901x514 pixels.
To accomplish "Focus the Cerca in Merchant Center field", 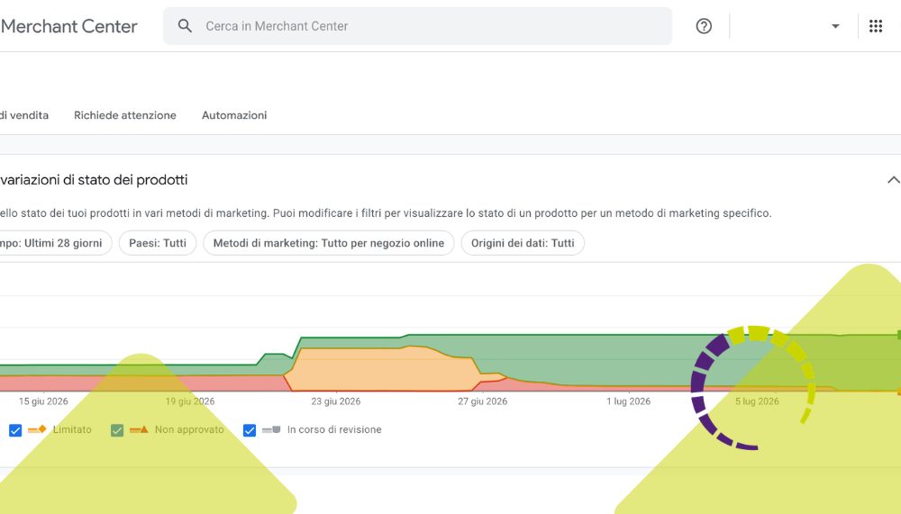I will tap(417, 26).
